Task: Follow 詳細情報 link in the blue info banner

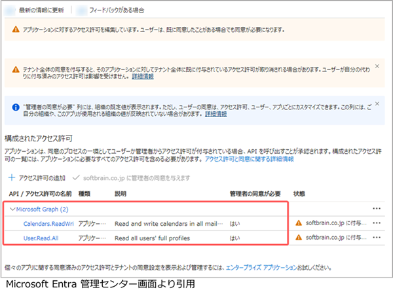Action: pos(215,114)
